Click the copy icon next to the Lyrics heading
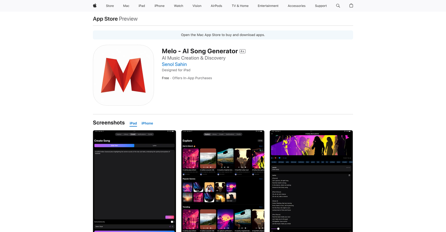This screenshot has width=446, height=232. 349,175
